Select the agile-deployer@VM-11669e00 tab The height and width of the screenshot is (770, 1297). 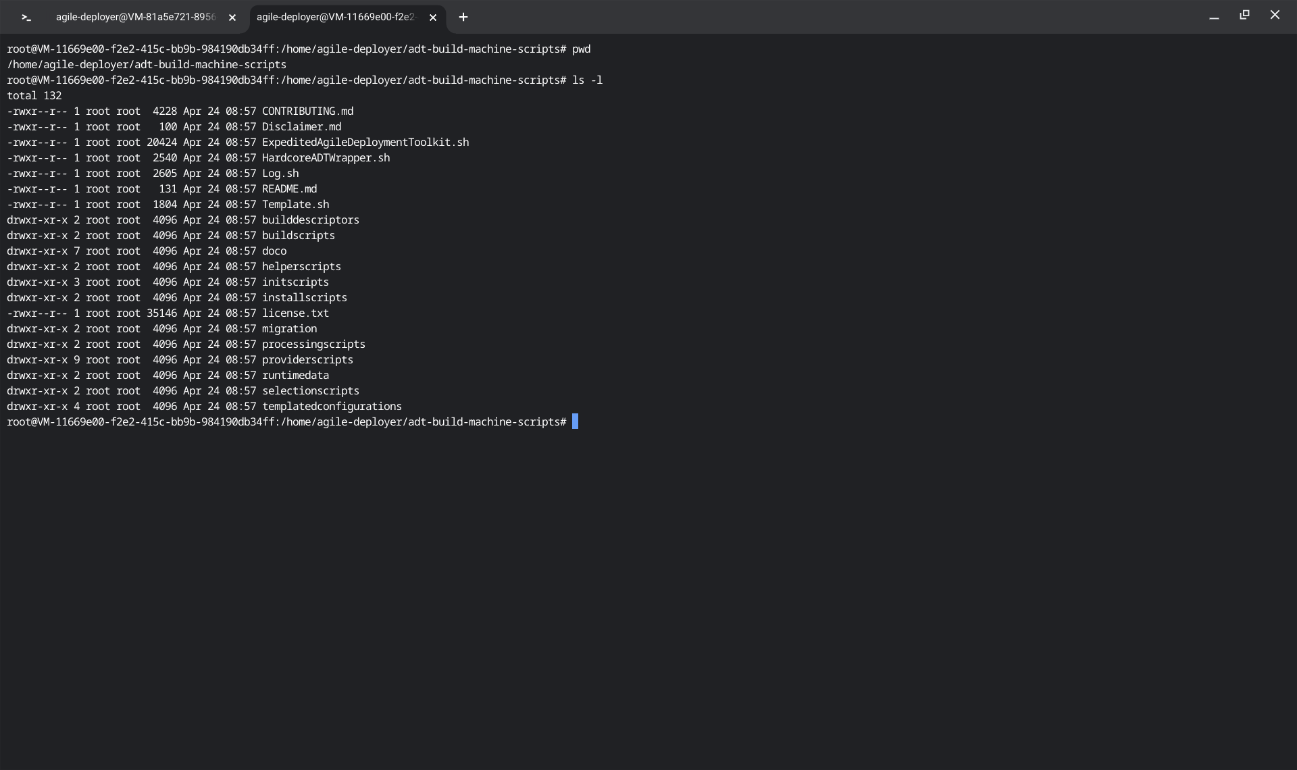[336, 18]
